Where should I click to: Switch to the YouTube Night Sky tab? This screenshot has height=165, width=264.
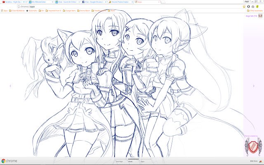[x=14, y=2]
